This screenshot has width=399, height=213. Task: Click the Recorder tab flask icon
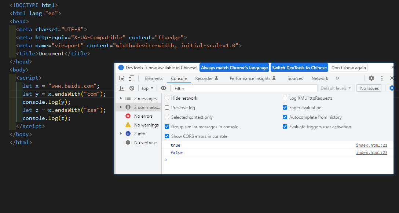(x=216, y=78)
